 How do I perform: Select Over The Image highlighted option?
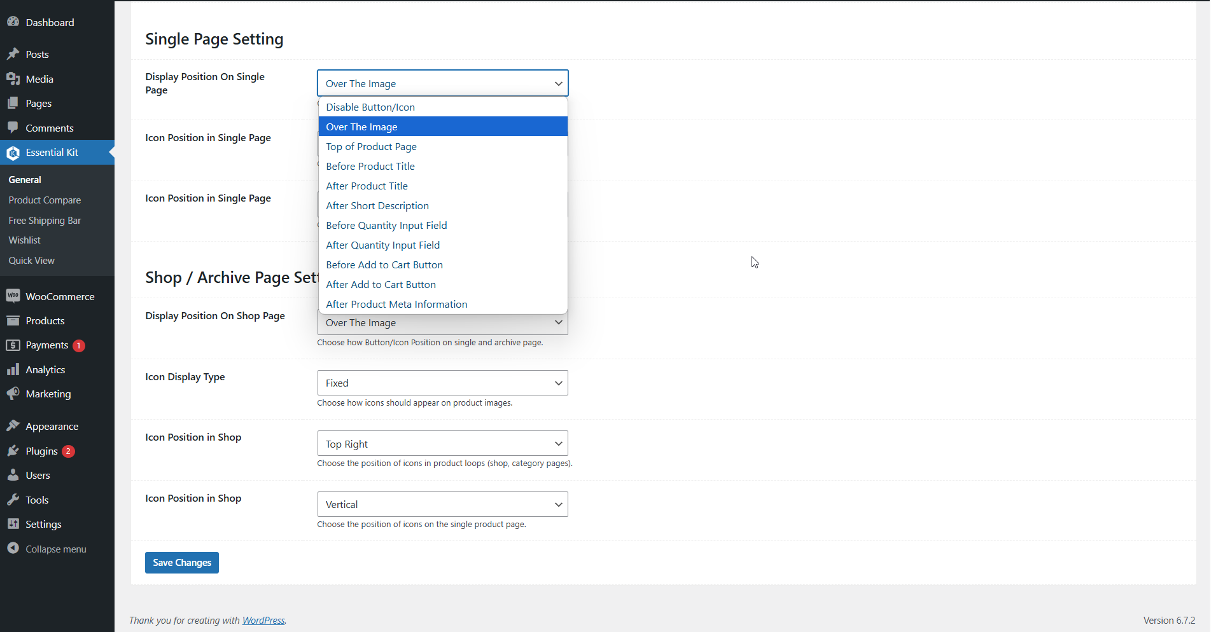tap(443, 127)
